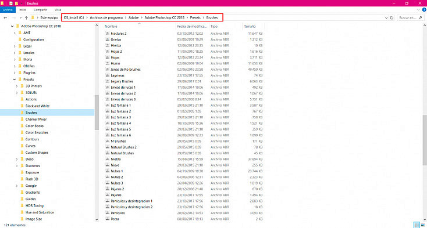Click the refresh button beside address bar
The width and height of the screenshot is (427, 228).
point(392,17)
